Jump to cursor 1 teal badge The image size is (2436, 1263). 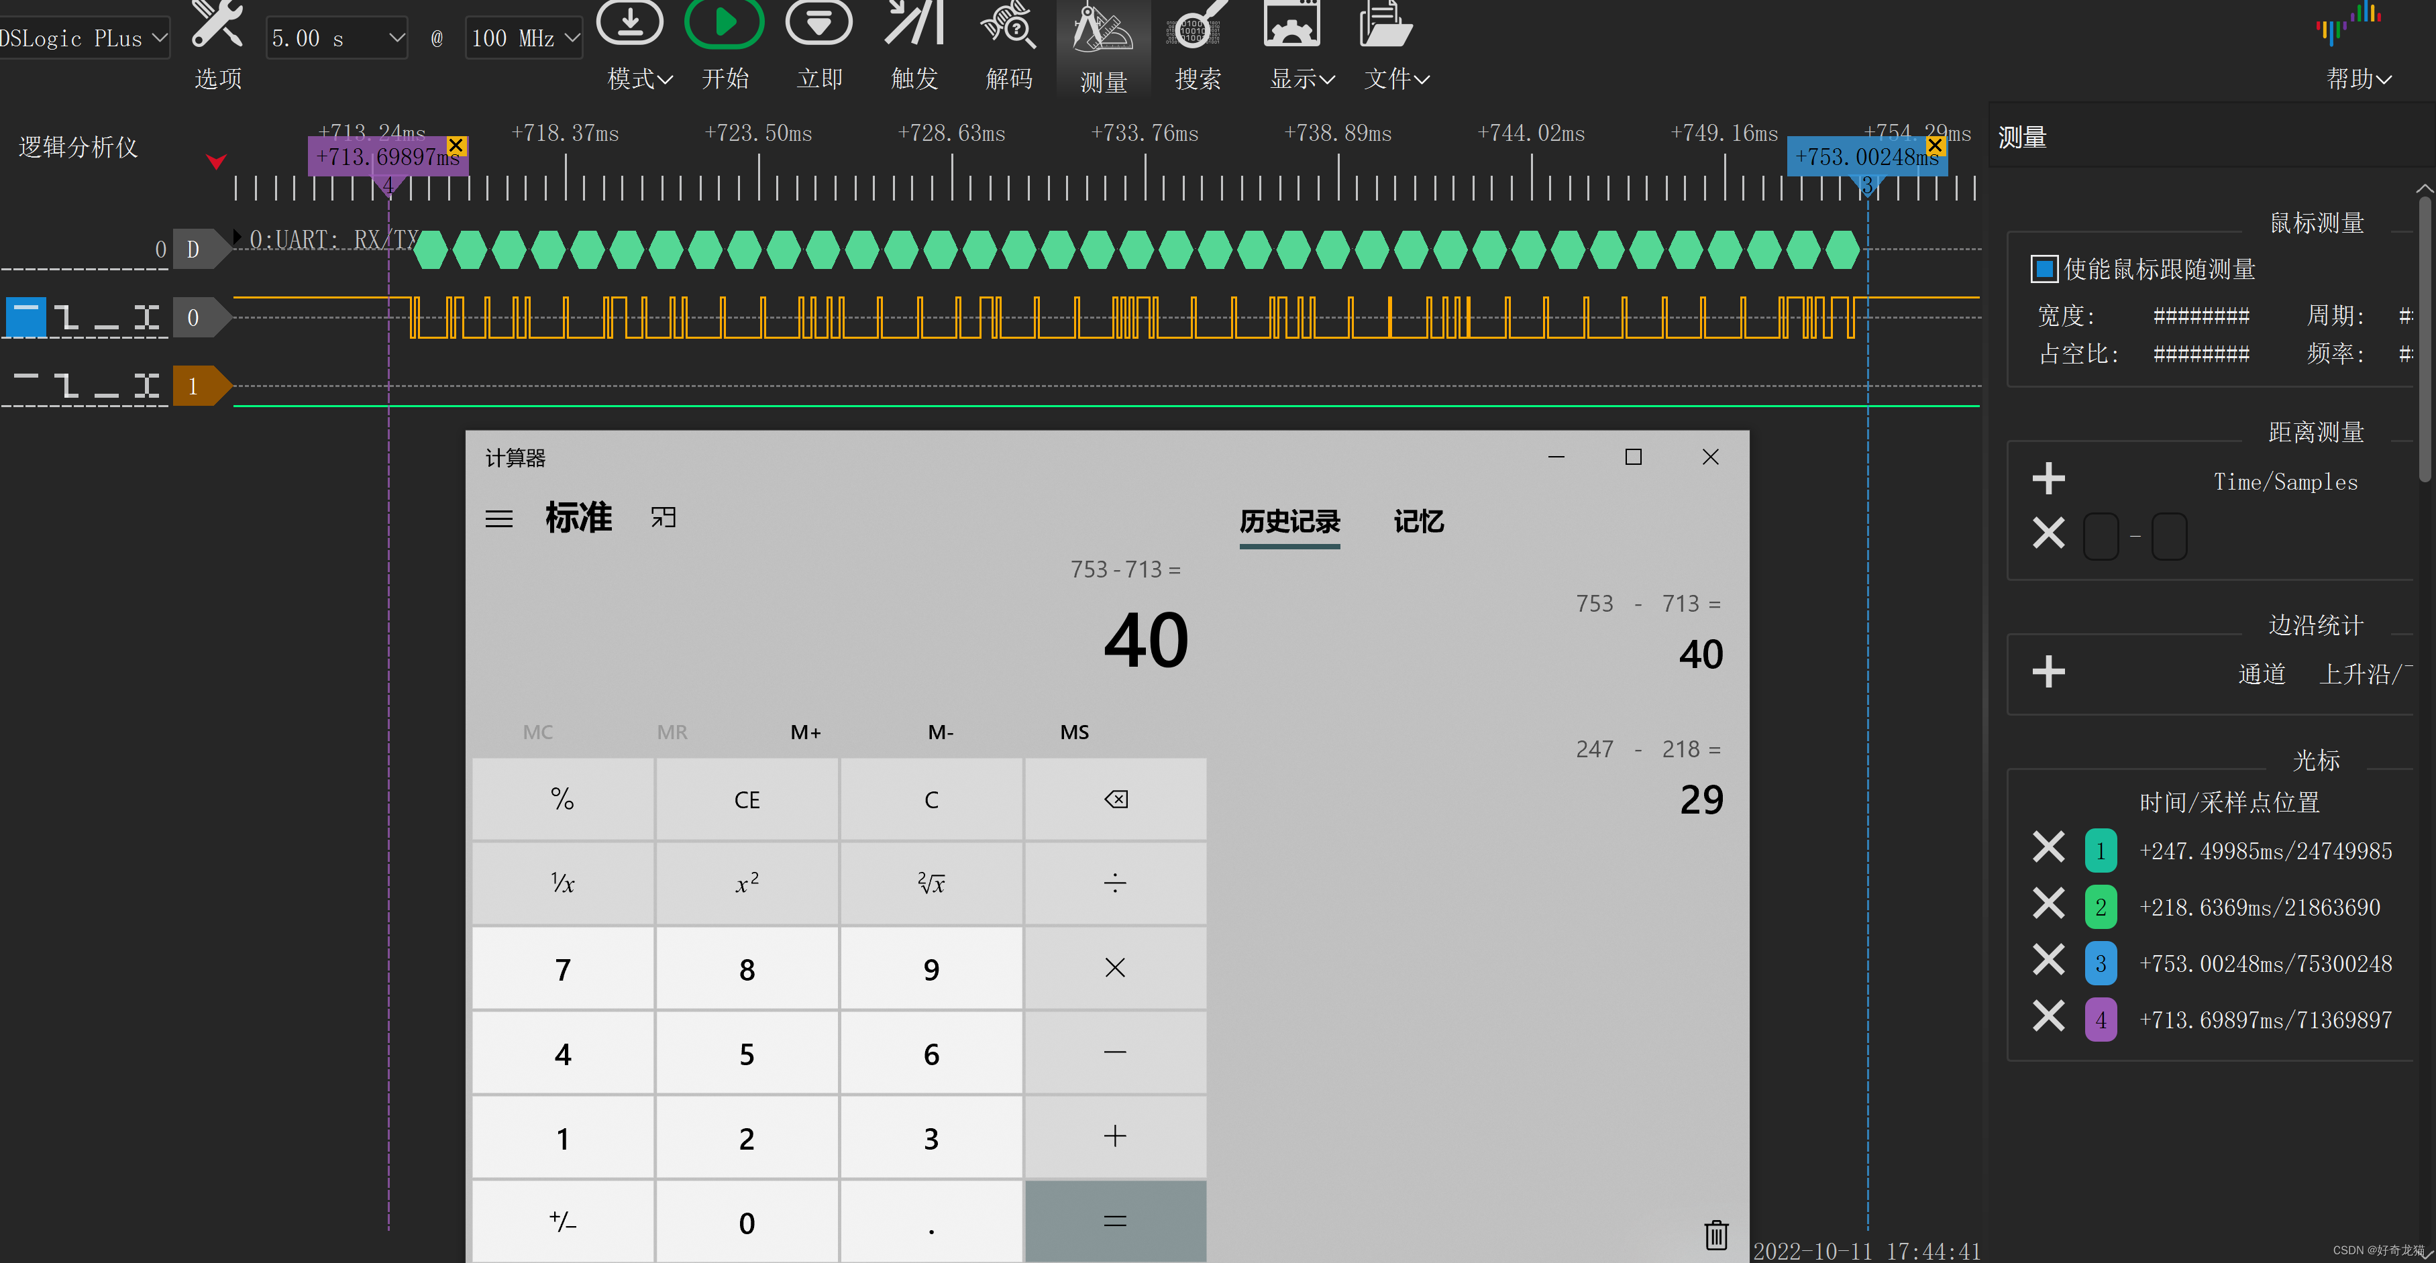[x=2101, y=850]
